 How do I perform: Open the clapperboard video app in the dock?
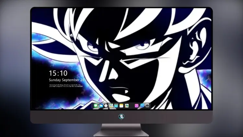coord(116,106)
